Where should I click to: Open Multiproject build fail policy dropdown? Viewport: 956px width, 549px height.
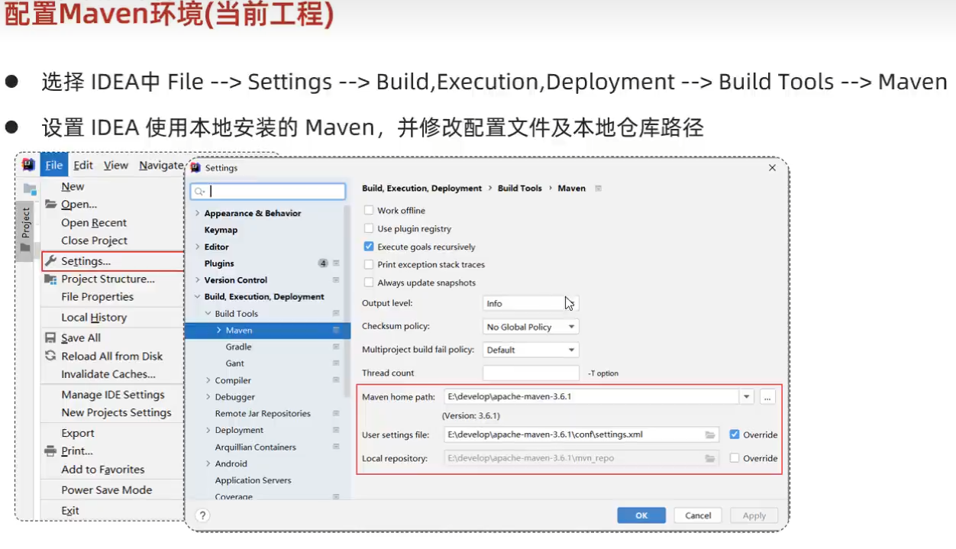(531, 350)
